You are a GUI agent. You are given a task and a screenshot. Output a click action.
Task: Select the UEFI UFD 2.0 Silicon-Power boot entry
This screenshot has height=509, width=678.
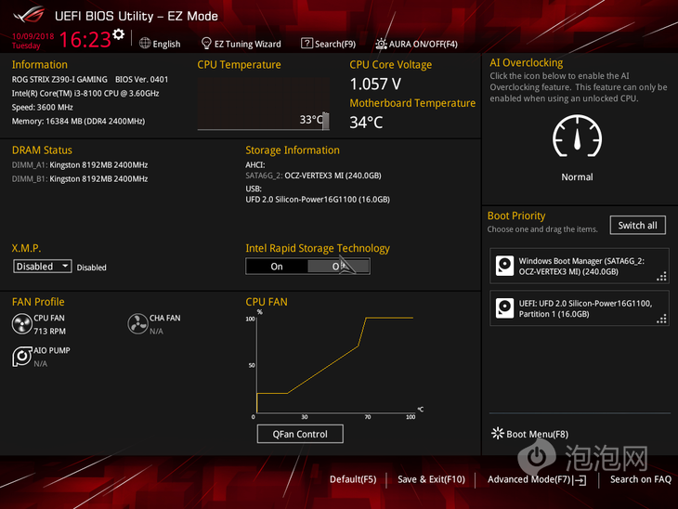[x=580, y=308]
